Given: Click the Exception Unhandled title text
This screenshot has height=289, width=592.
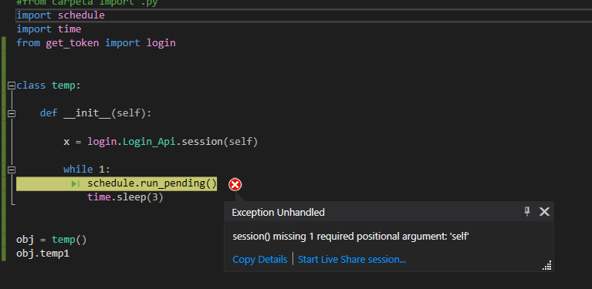Looking at the screenshot, I should pos(279,212).
